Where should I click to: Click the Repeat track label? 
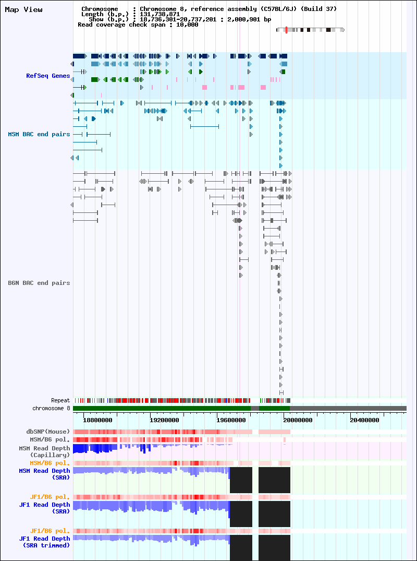click(x=60, y=400)
